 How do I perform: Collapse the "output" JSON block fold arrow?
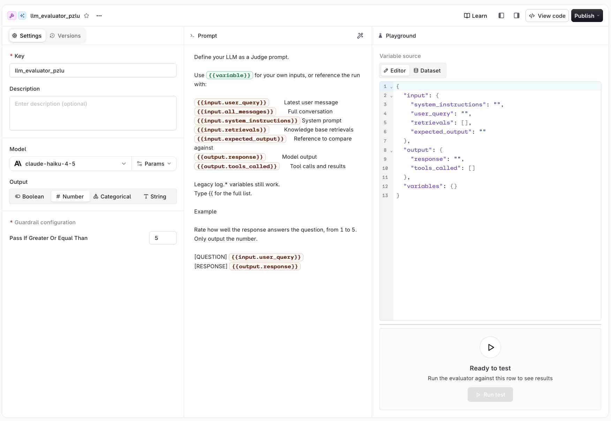[391, 151]
